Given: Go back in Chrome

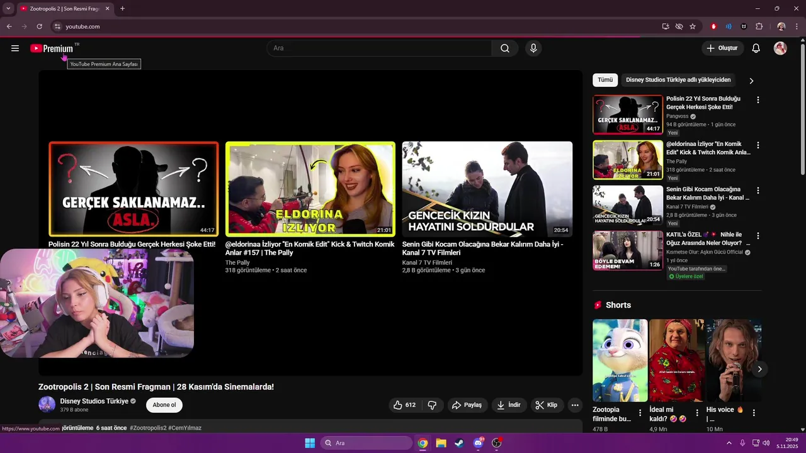Looking at the screenshot, I should click(x=9, y=26).
